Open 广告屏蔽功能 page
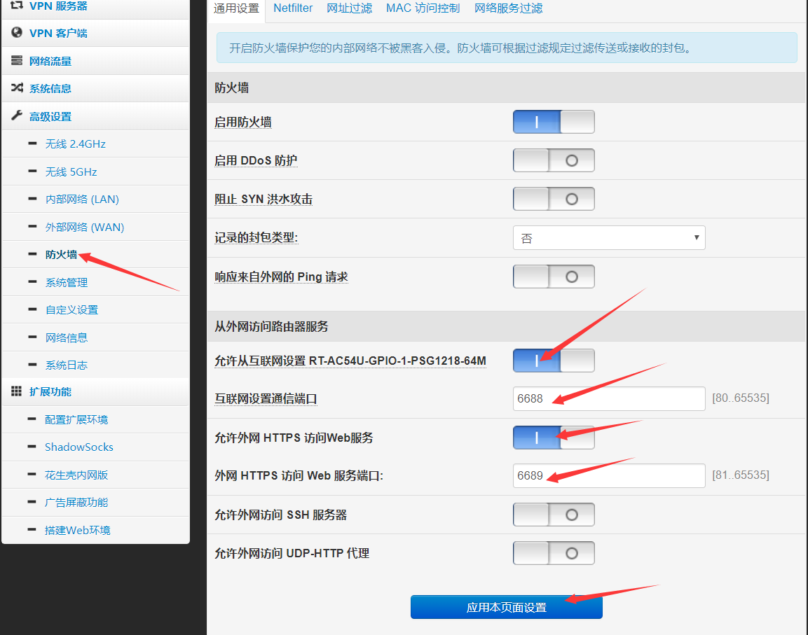Viewport: 808px width, 635px height. coord(76,502)
